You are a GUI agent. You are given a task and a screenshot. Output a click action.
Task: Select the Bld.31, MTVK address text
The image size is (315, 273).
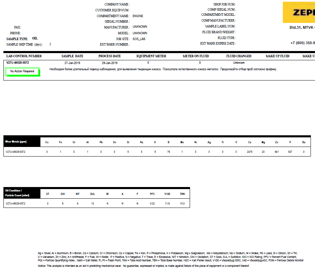(x=302, y=28)
